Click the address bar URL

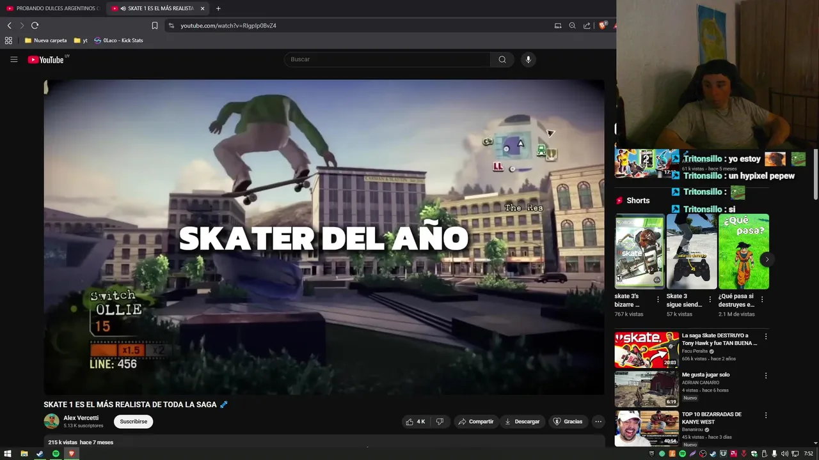[x=228, y=26]
